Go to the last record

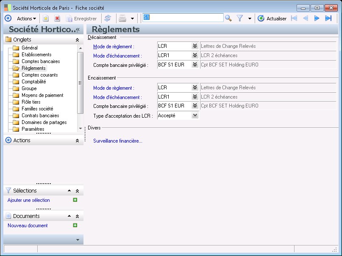click(x=328, y=18)
